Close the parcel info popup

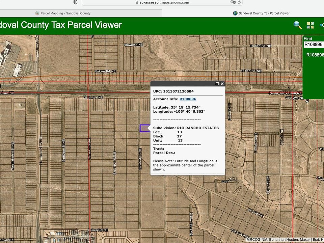222,84
